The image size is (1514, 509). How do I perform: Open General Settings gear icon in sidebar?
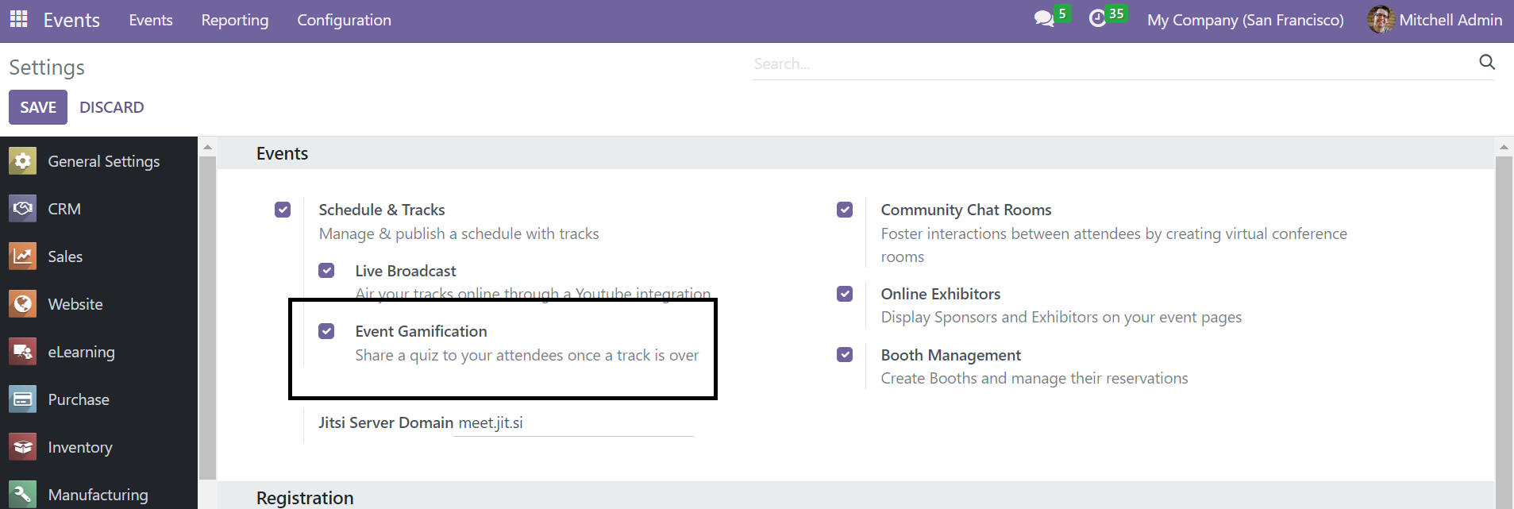[x=23, y=161]
